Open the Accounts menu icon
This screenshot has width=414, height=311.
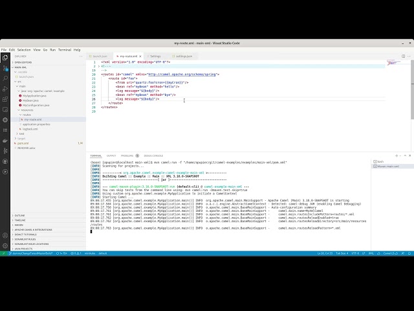click(5, 235)
